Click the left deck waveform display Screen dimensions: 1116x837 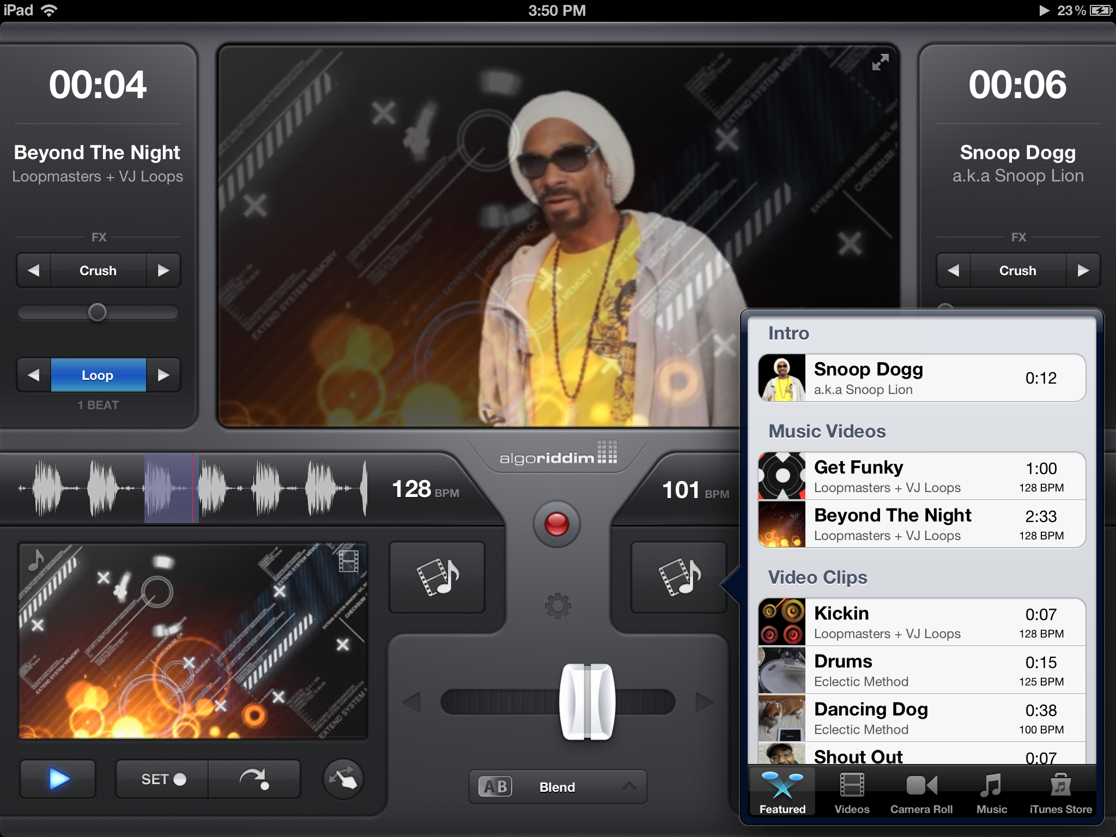pyautogui.click(x=192, y=488)
